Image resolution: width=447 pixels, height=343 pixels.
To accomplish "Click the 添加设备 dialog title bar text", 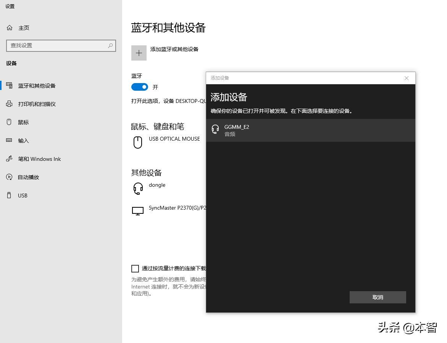I will 220,78.
